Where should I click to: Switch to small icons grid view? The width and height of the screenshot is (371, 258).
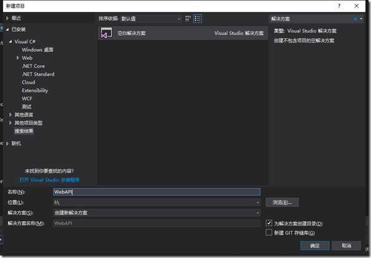point(188,19)
